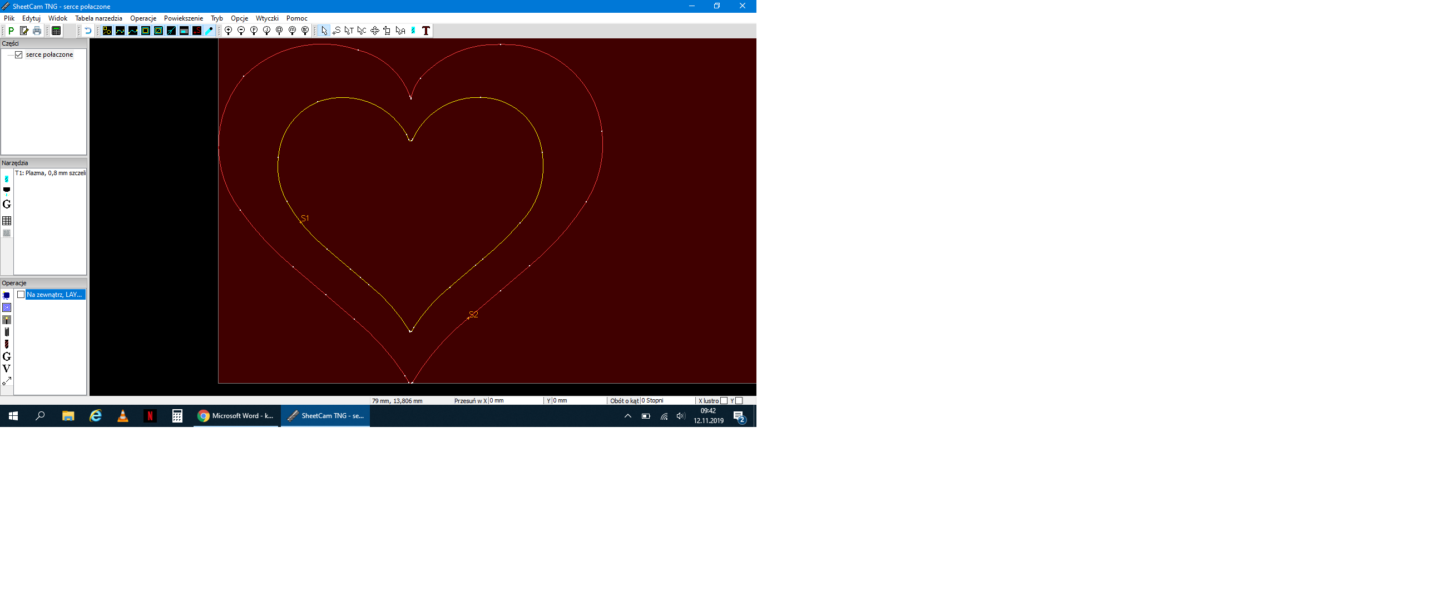Click the blue jet cutting operation icon
The height and width of the screenshot is (596, 1445).
[7, 295]
